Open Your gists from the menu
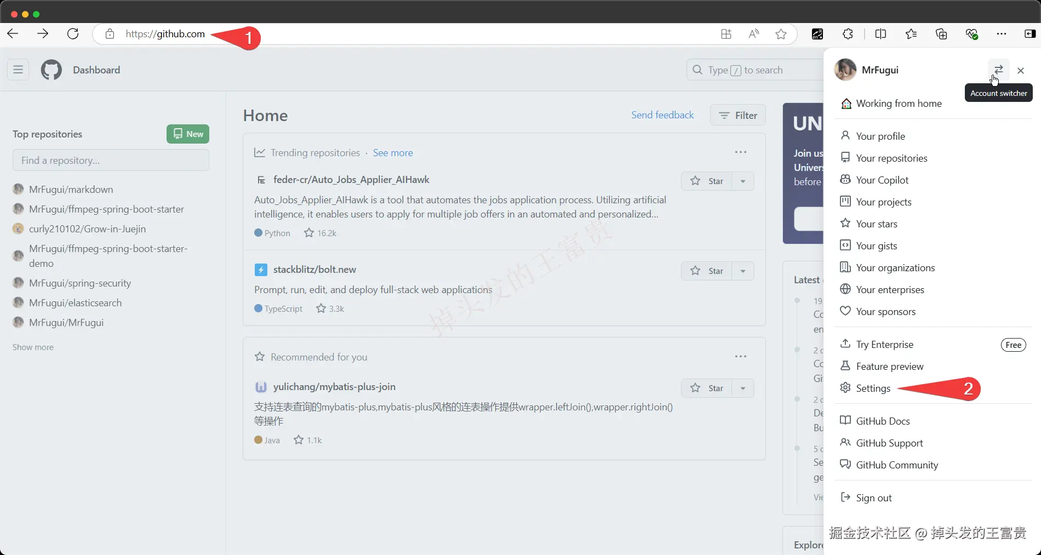This screenshot has height=555, width=1041. (933, 245)
